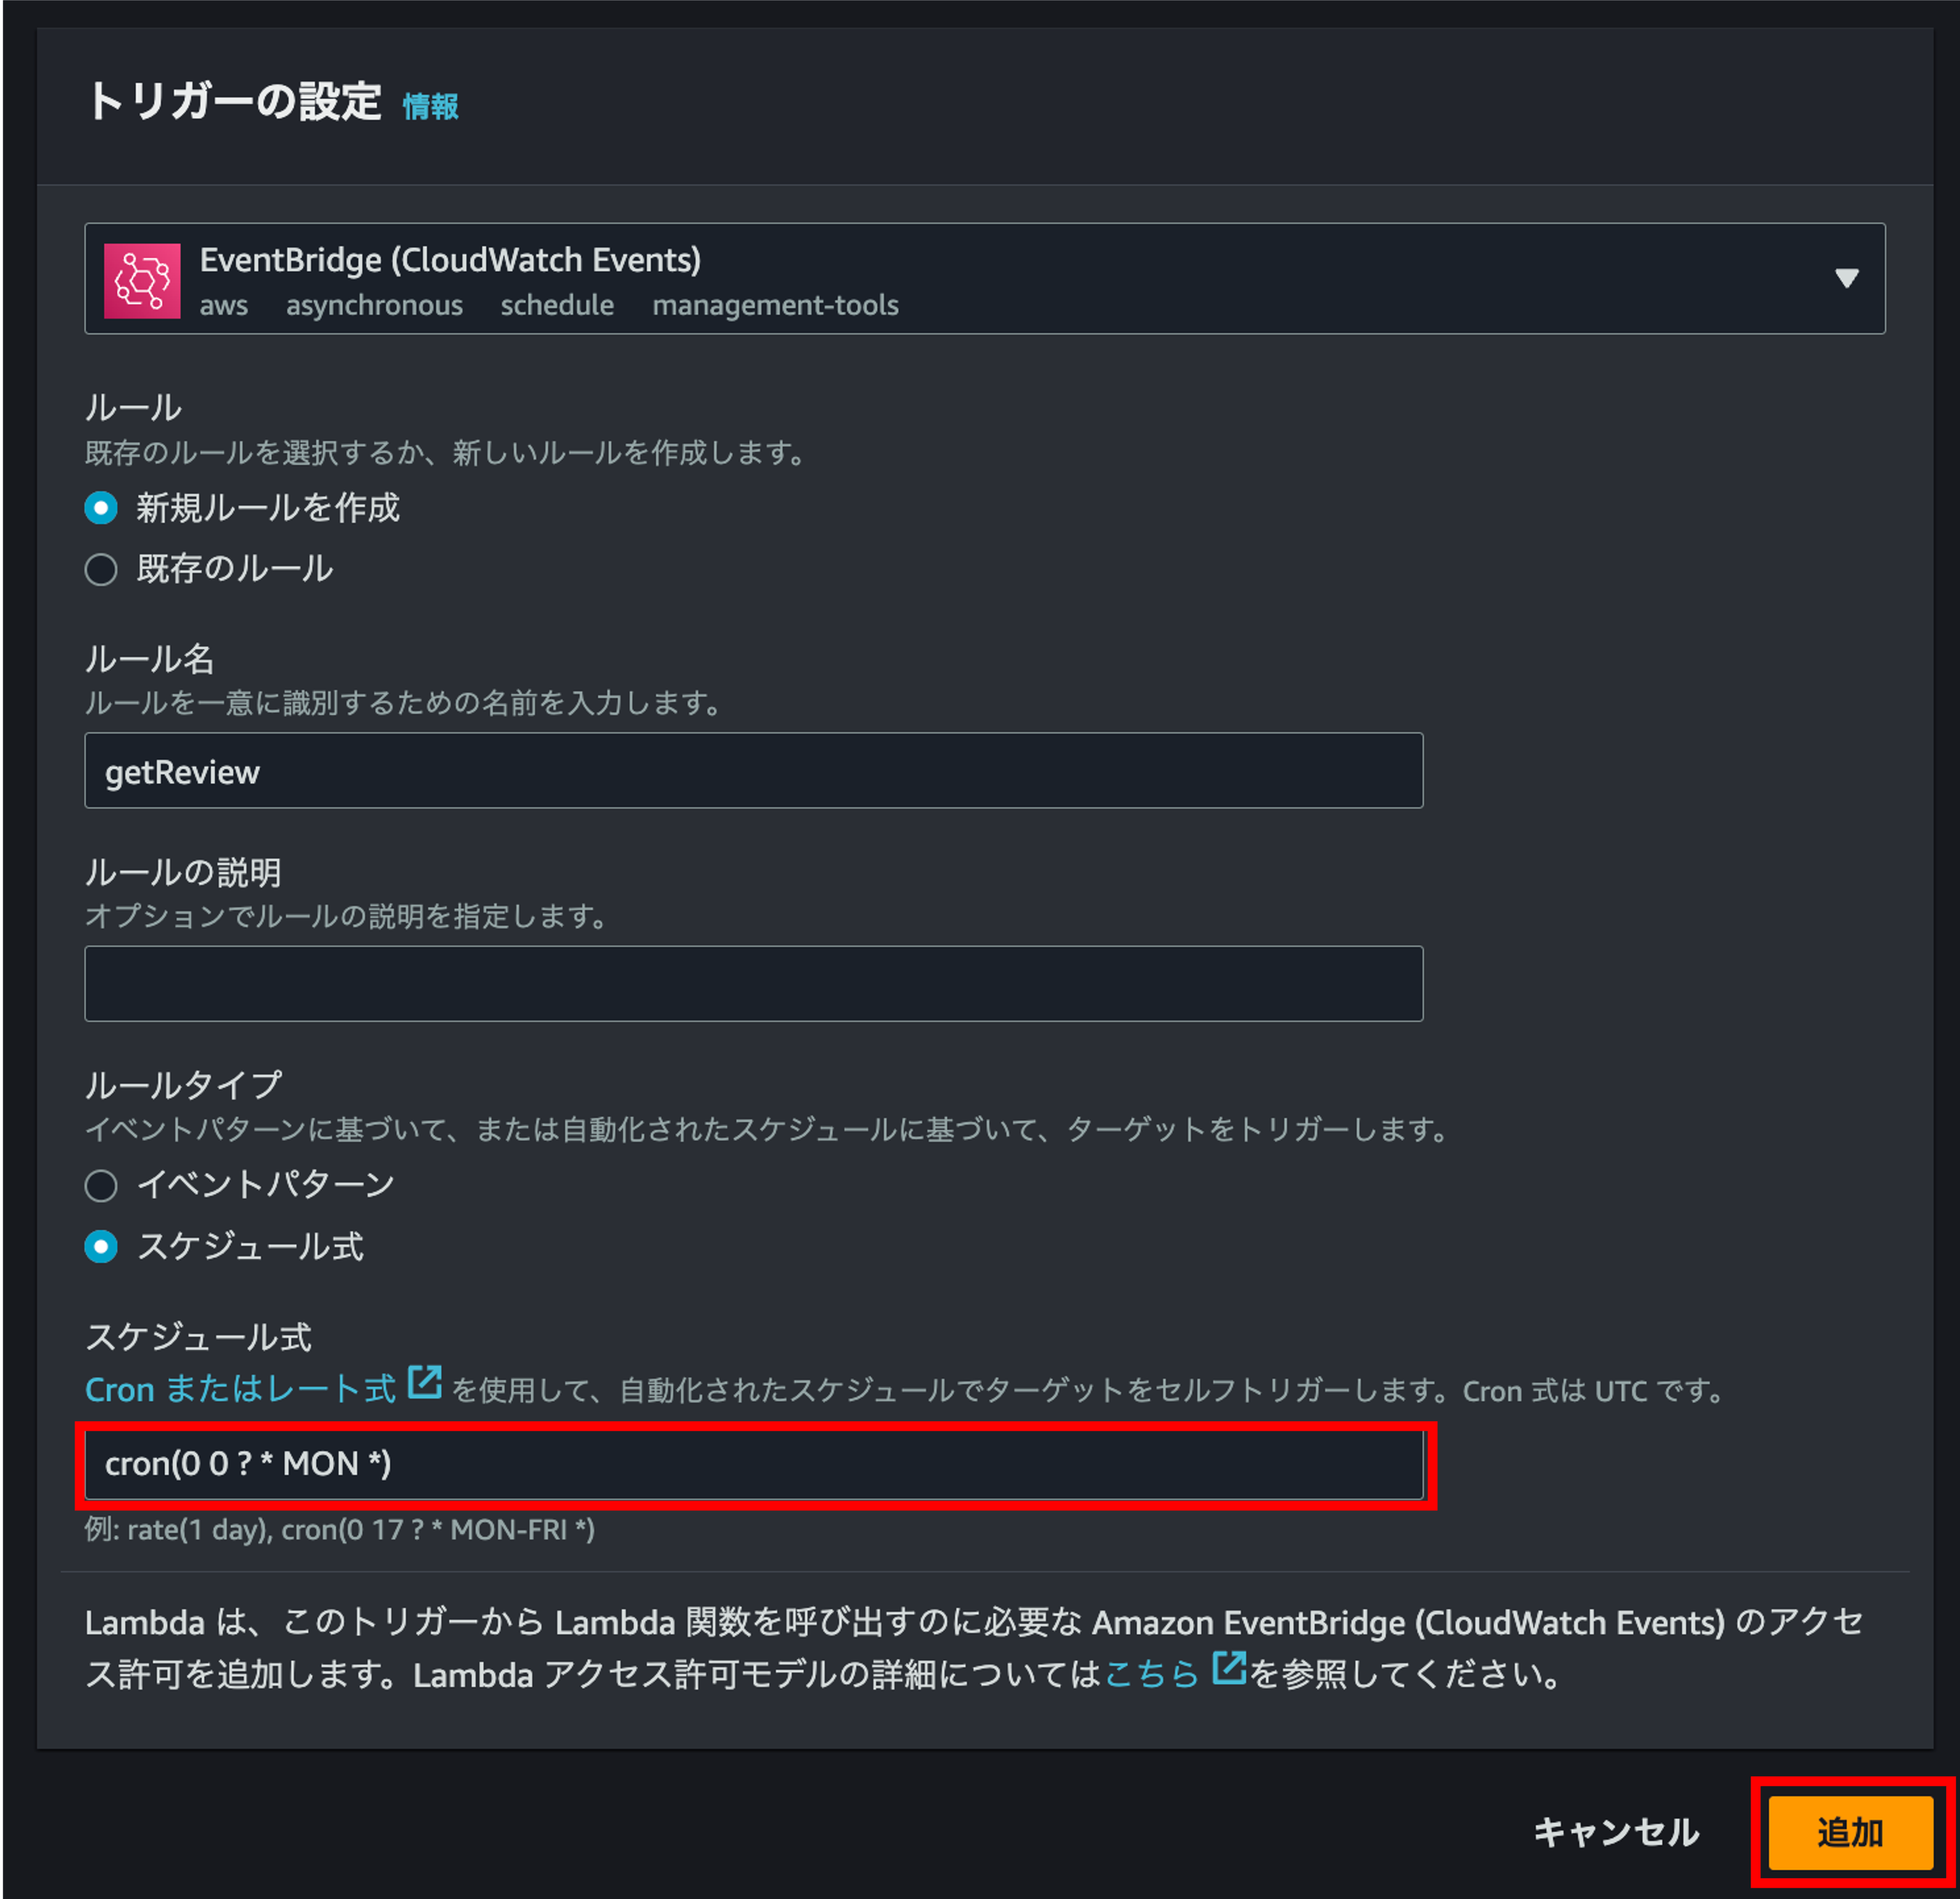Screen dimensions: 1960x1899
Task: Open the Cron またはレート式 link
Action: 240,1389
